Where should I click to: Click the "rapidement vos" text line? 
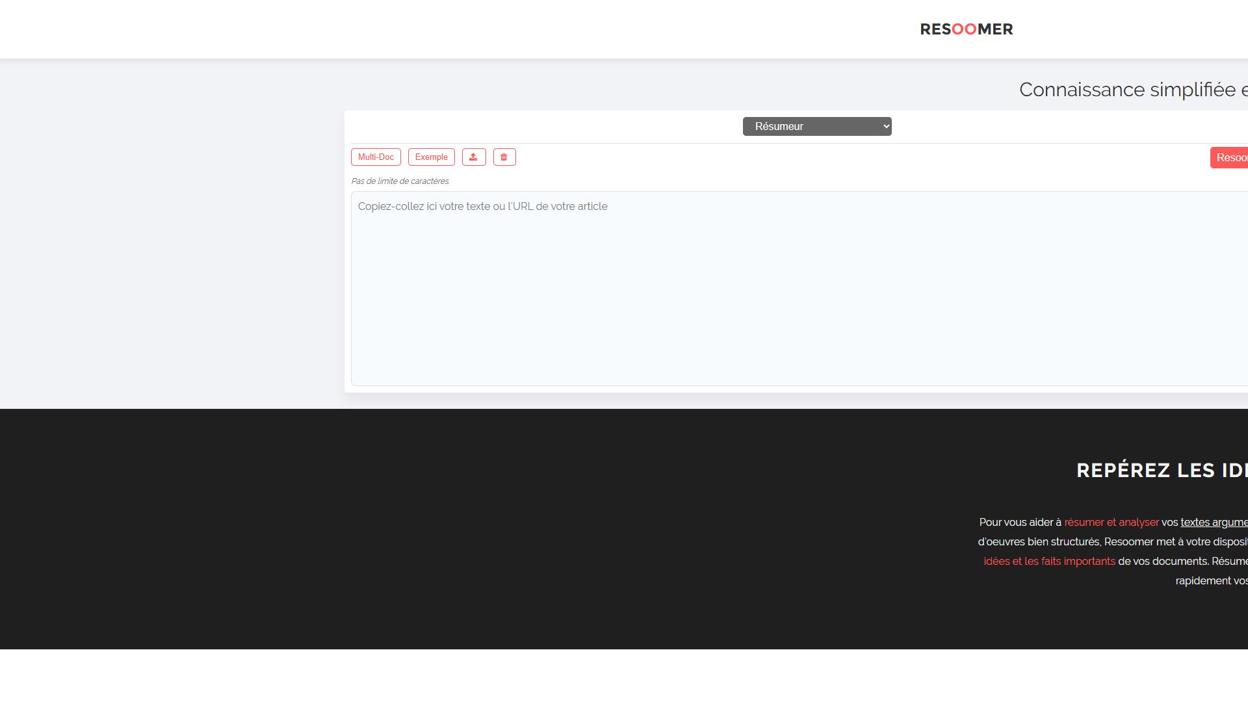click(x=1212, y=581)
